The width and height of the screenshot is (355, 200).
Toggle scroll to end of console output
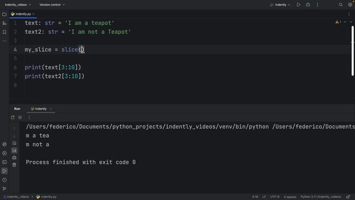(14, 151)
